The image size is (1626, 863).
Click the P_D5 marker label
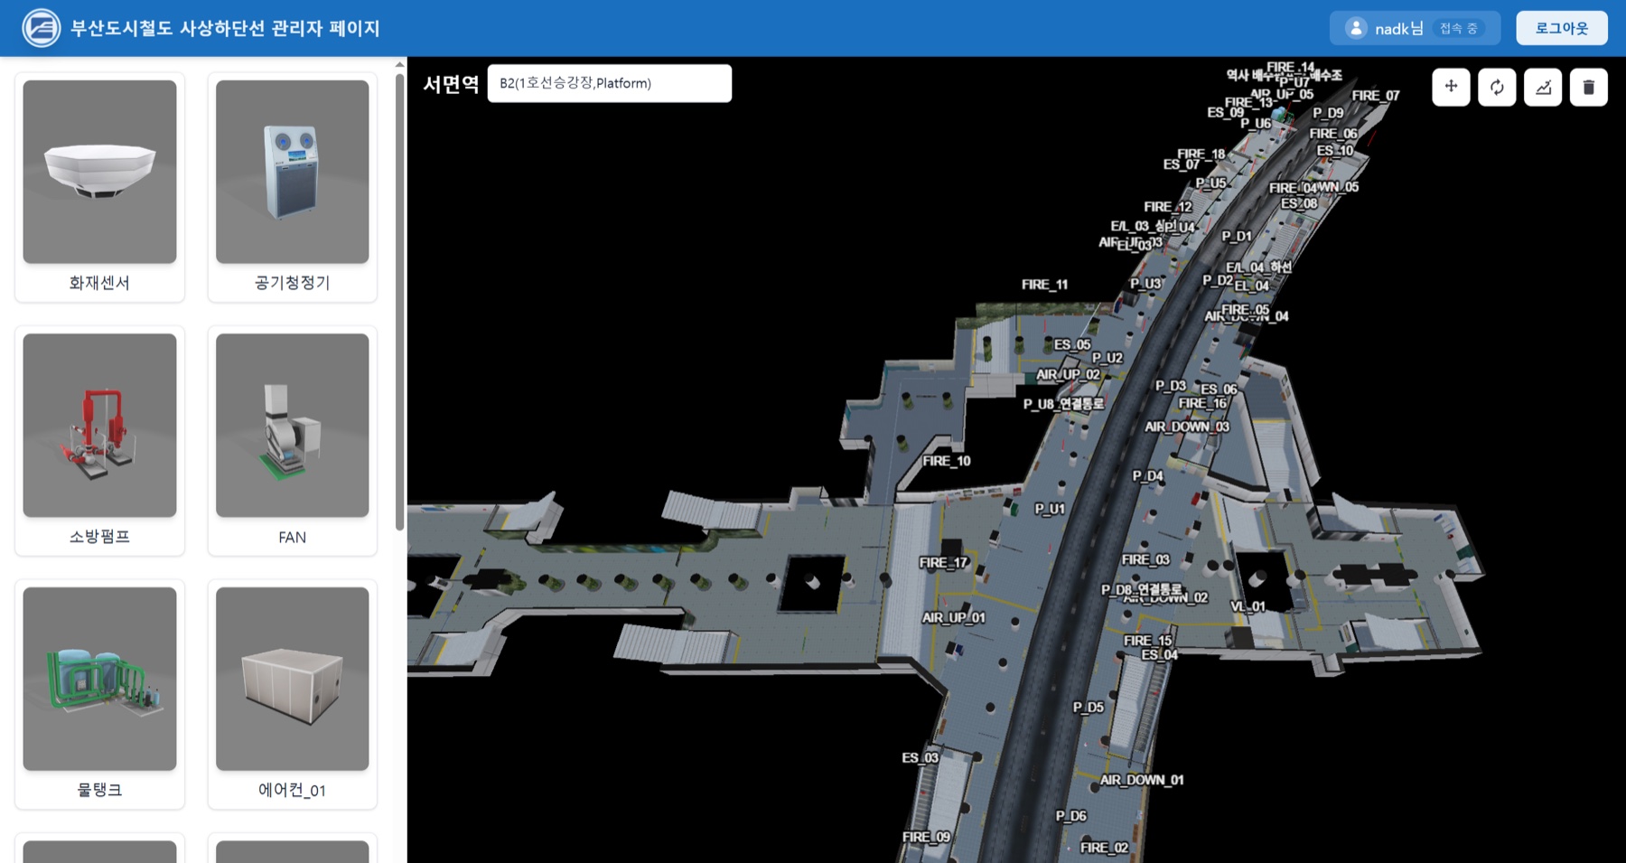pos(1089,708)
